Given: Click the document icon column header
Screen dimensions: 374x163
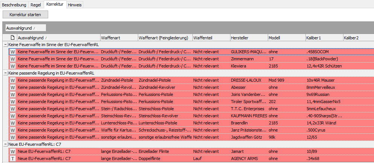Looking at the screenshot, I should [x=12, y=38].
